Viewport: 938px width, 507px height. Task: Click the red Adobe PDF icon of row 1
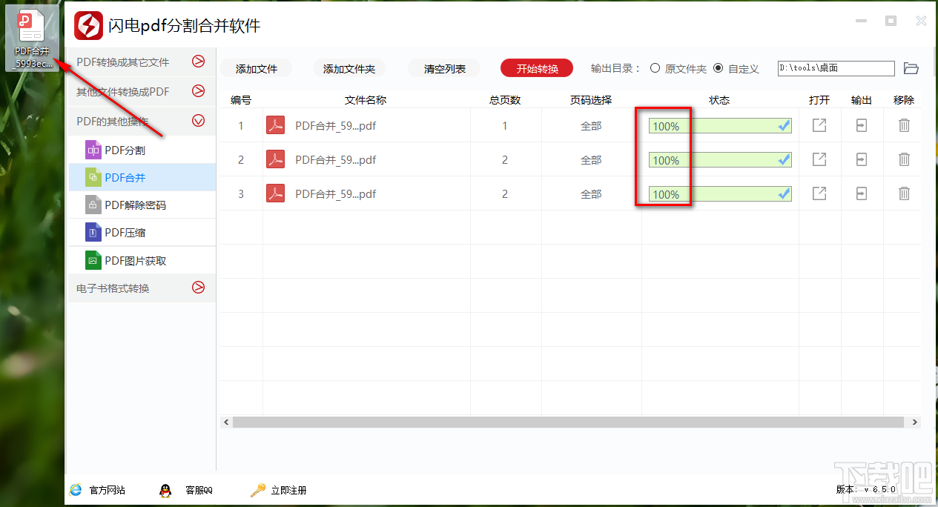tap(275, 125)
